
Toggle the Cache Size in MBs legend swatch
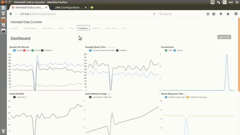[x=90, y=97]
